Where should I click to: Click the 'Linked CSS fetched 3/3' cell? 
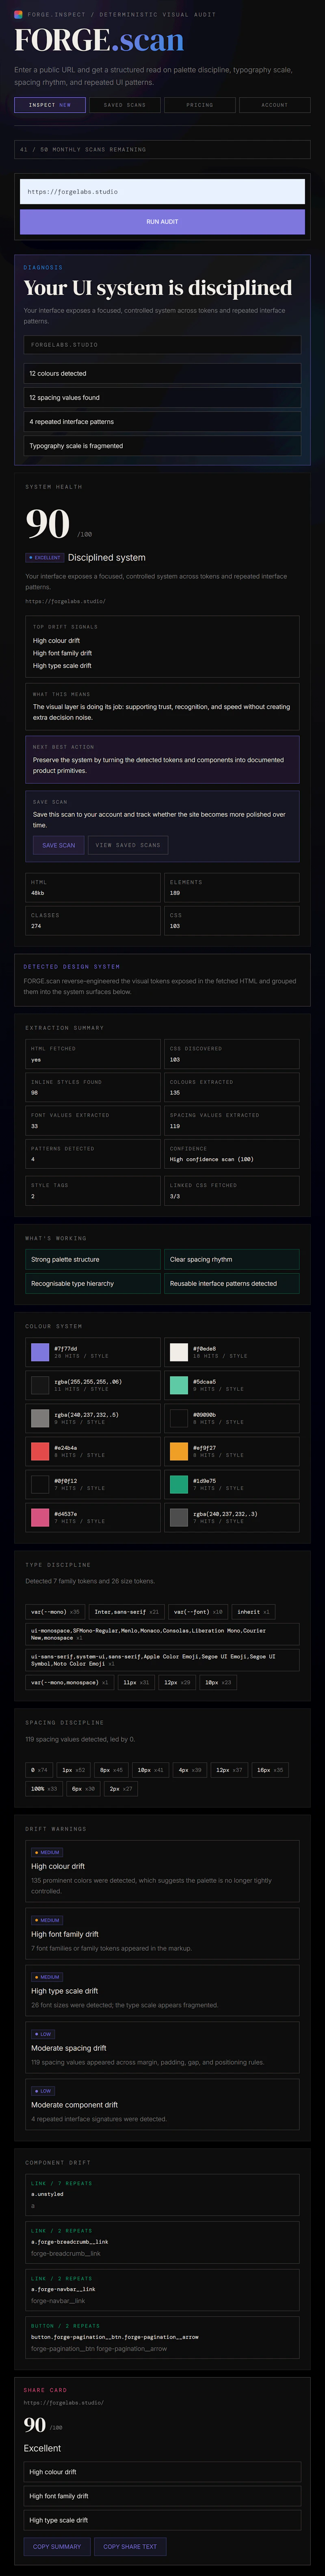click(231, 1190)
